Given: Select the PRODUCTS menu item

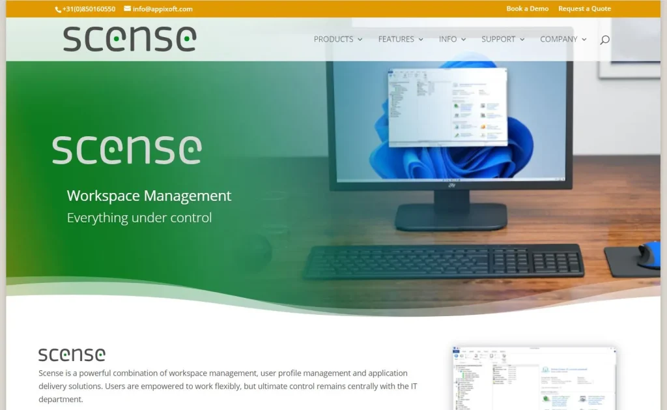Looking at the screenshot, I should (x=333, y=39).
